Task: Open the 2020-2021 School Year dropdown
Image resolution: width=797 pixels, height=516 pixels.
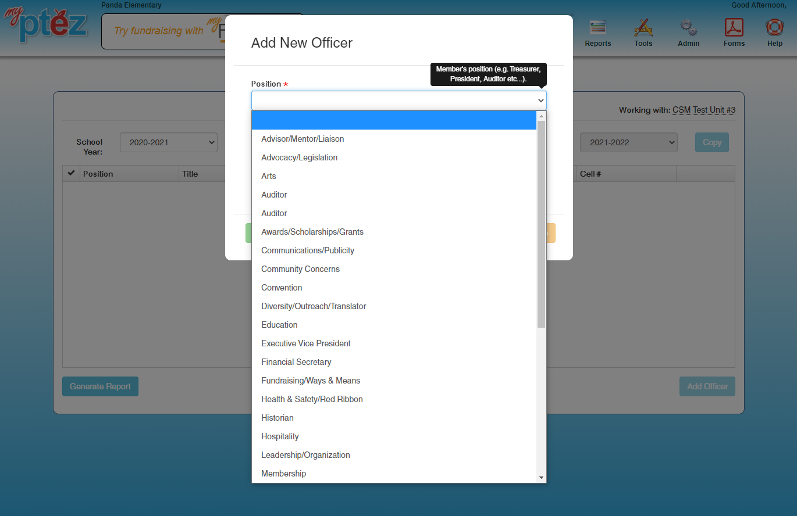Action: 168,142
